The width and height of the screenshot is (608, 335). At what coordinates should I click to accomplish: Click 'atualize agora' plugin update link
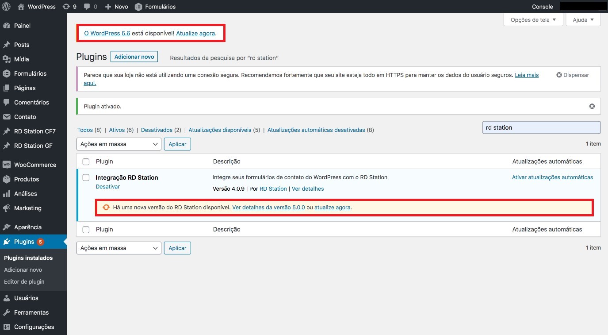click(333, 207)
